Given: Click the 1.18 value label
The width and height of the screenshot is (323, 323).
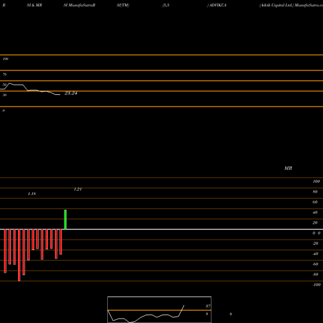Looking at the screenshot, I should point(32,194).
